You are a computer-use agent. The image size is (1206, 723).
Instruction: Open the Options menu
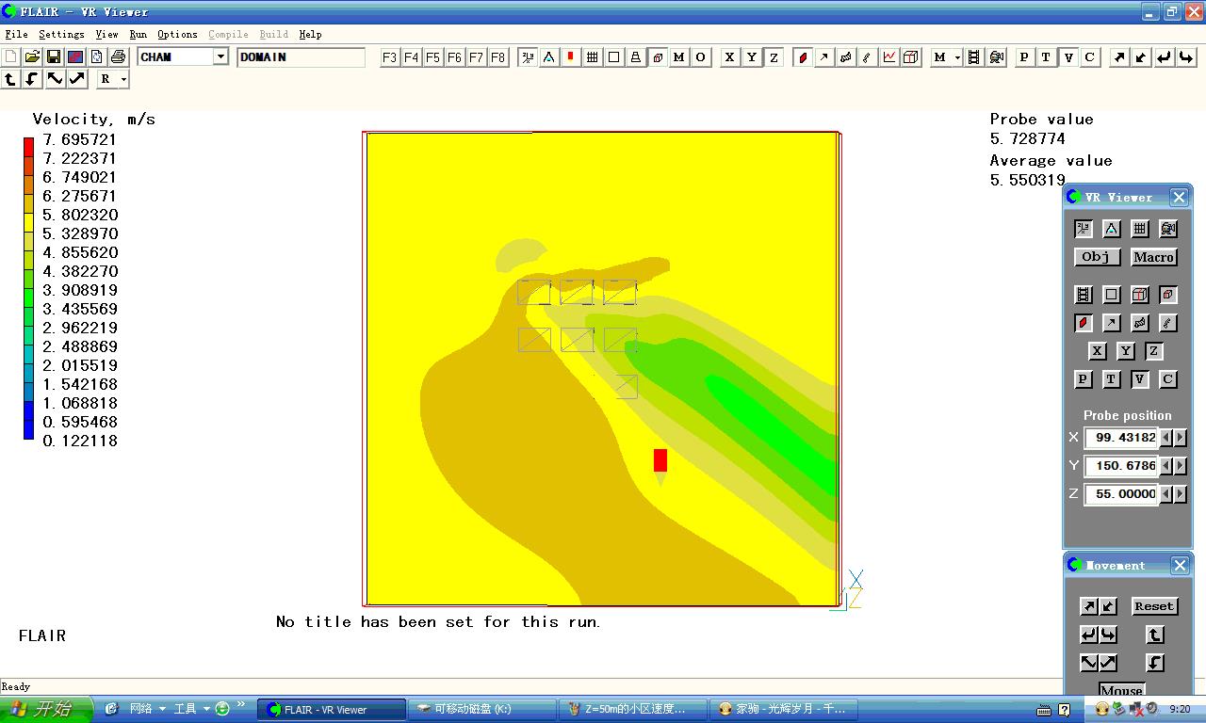tap(177, 34)
